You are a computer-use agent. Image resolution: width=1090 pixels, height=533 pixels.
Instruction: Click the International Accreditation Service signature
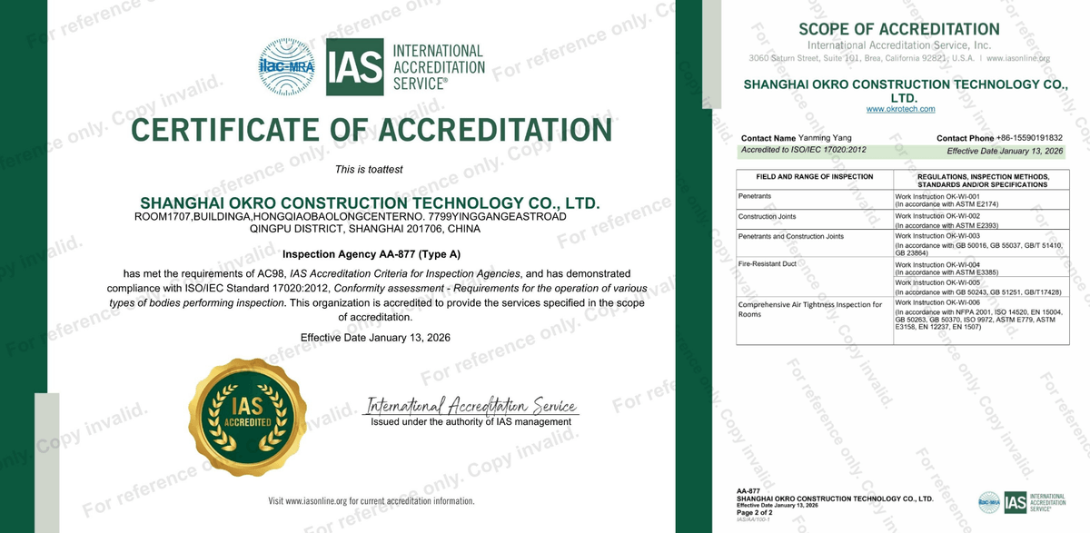[x=471, y=405]
